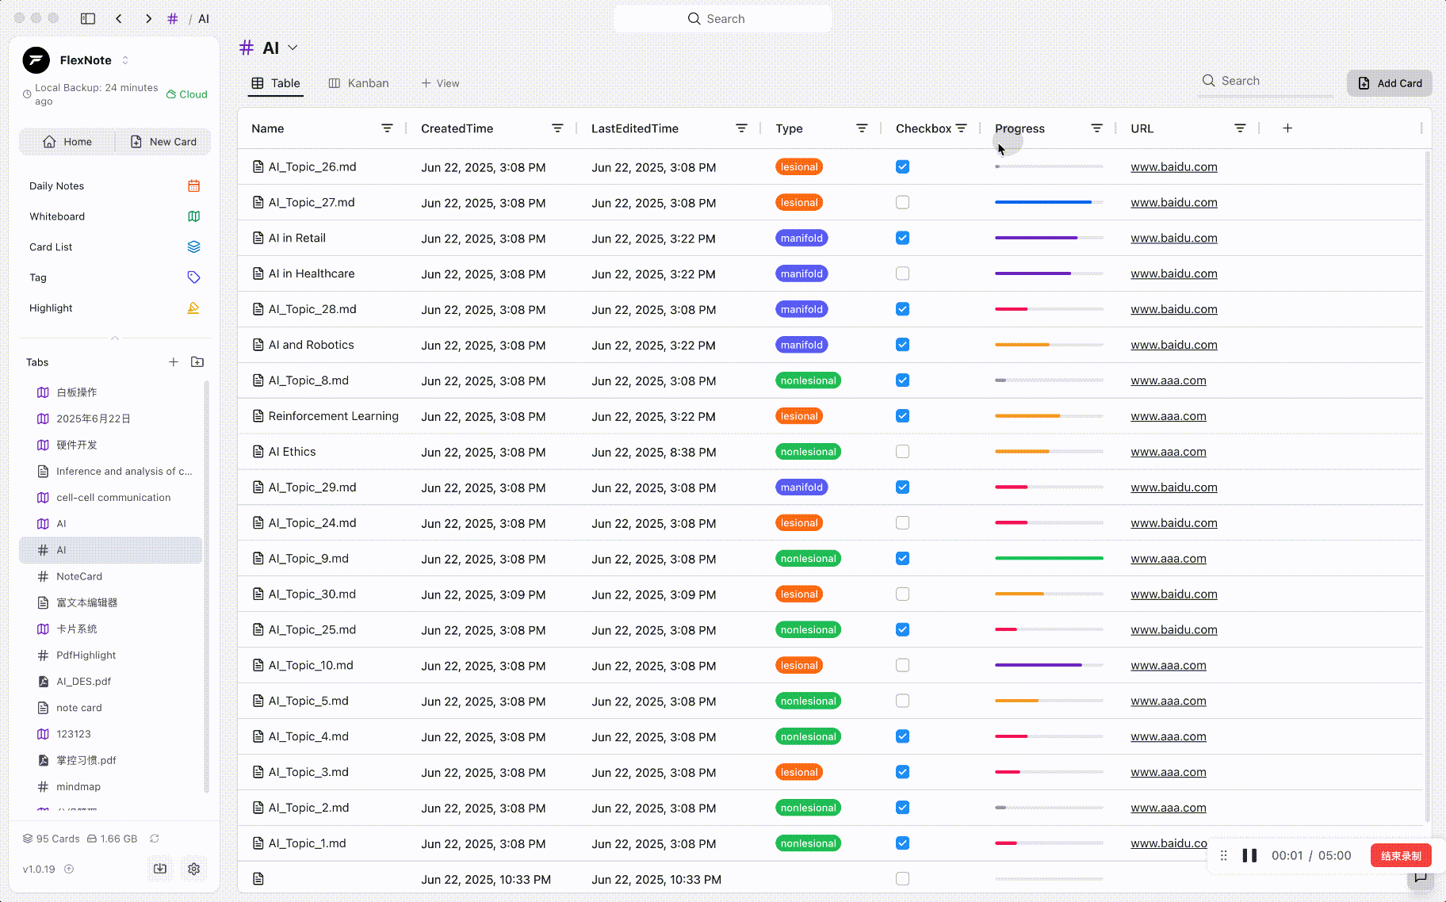This screenshot has width=1446, height=902.
Task: Open www.baidu.com link for AI in Retail
Action: (x=1174, y=238)
